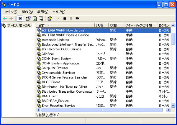Click the Refresh toolbar icon

point(35,19)
